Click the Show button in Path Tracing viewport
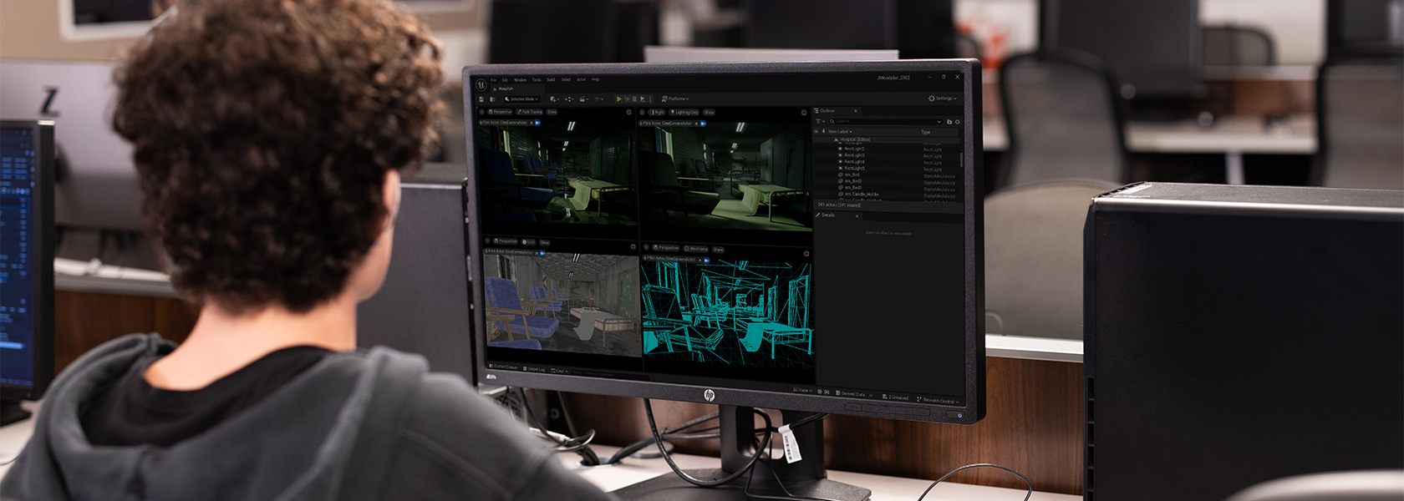 click(x=552, y=112)
